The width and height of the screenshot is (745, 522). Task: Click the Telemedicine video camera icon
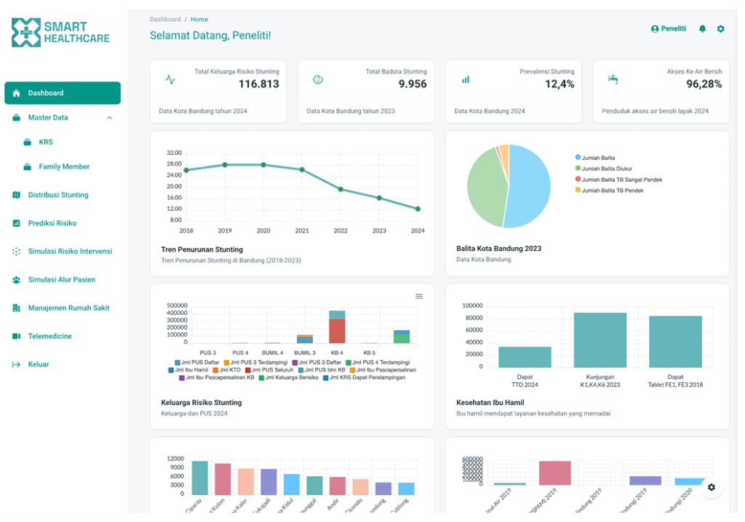coord(16,337)
